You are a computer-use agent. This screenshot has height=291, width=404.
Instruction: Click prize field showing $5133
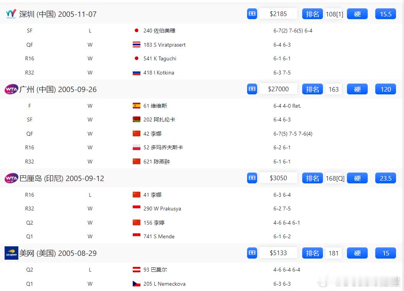coord(278,253)
